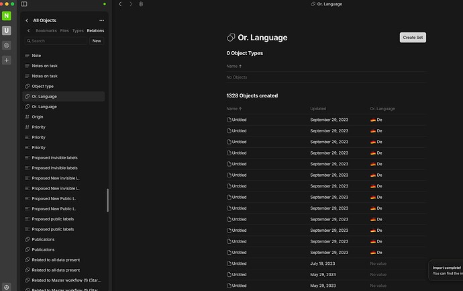Viewport: 463px width, 291px height.
Task: Click the Or. Language label in top bar
Action: click(x=329, y=4)
